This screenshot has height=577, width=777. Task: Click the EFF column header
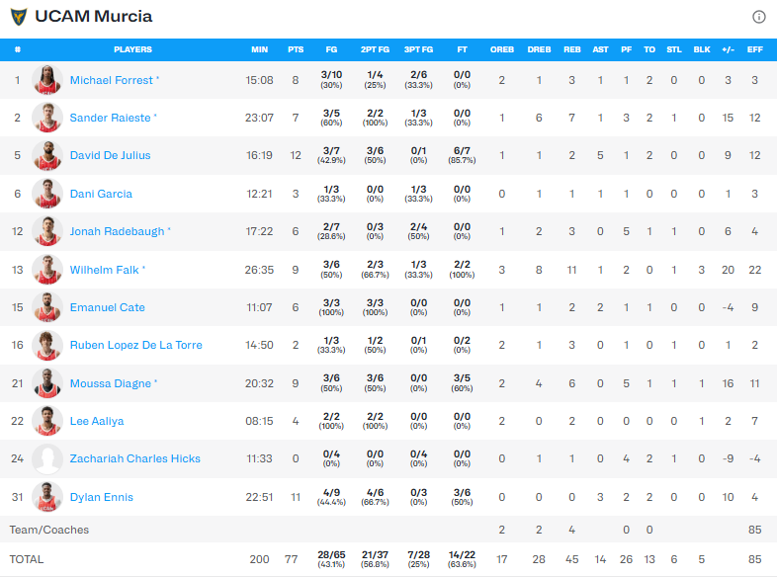pyautogui.click(x=754, y=49)
